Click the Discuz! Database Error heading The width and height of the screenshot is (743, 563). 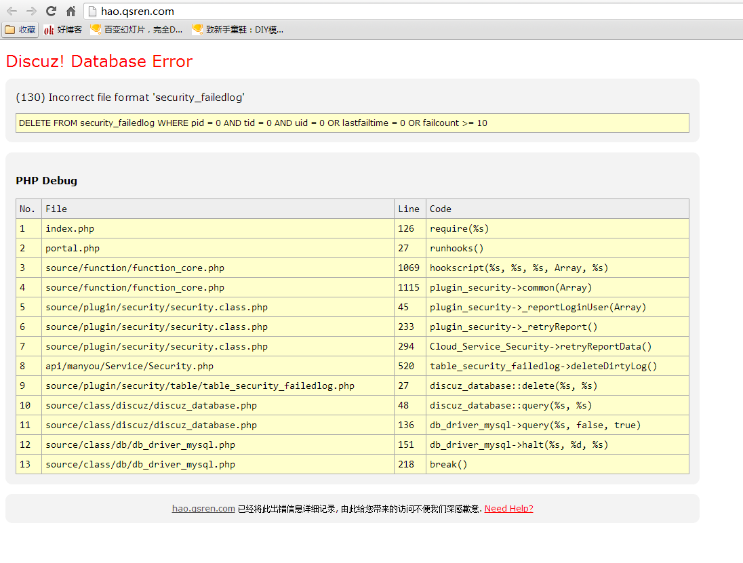click(99, 62)
